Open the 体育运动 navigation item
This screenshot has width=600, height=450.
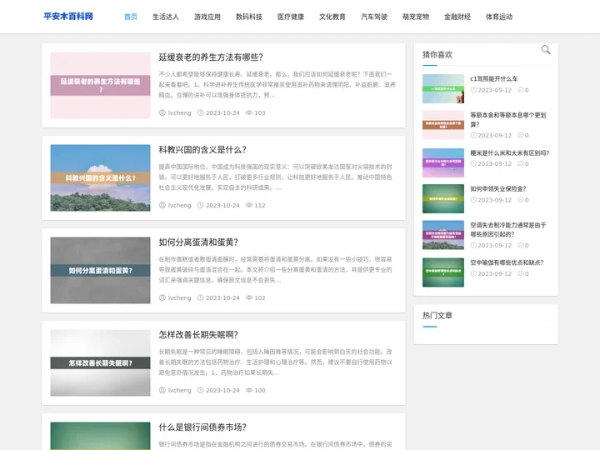click(x=499, y=17)
